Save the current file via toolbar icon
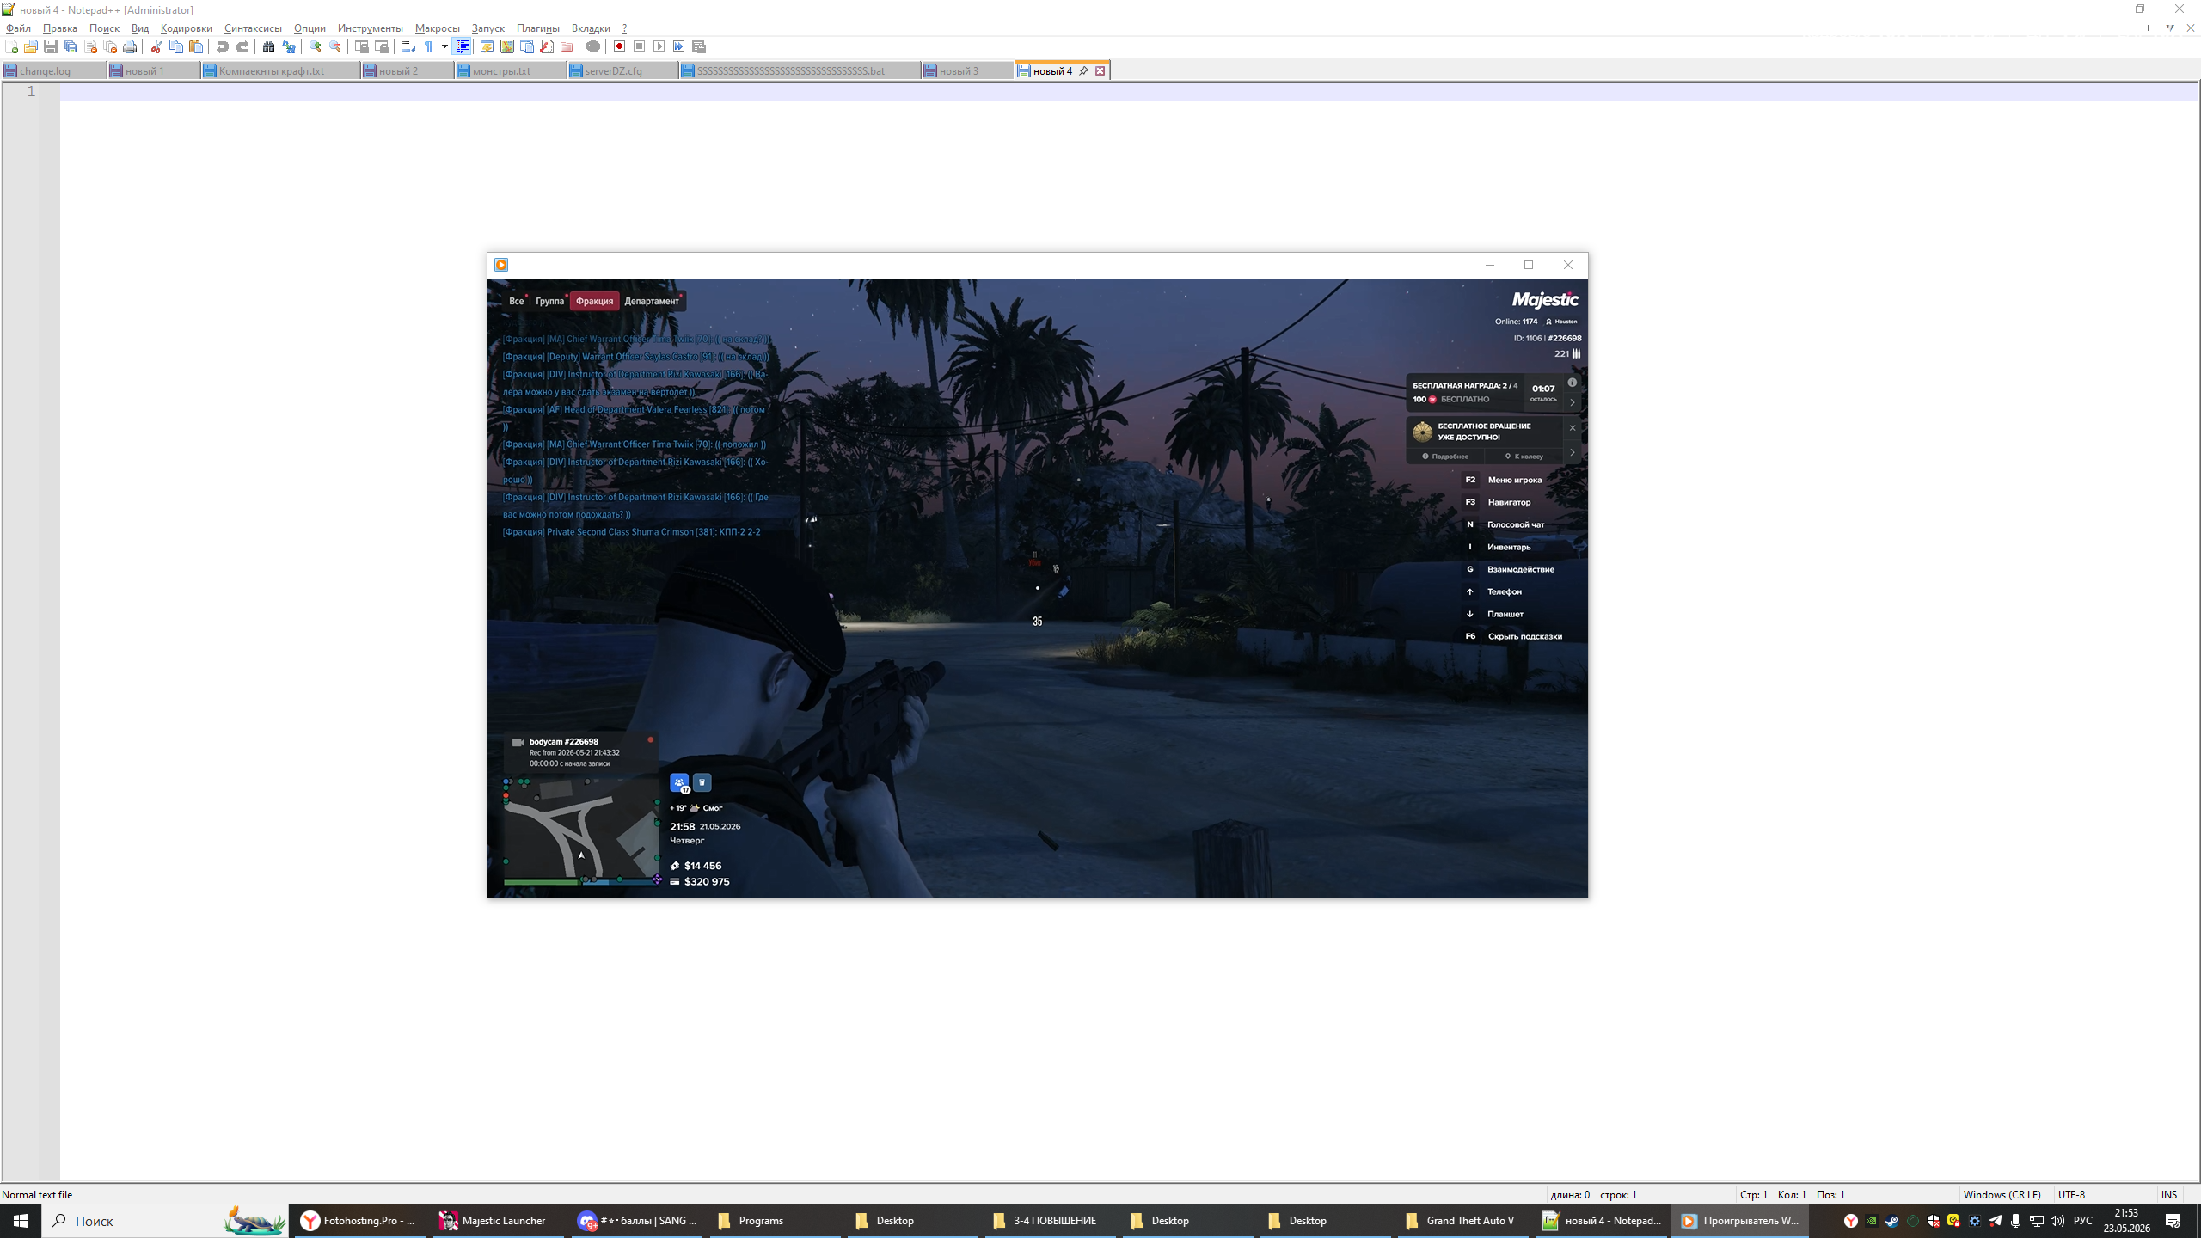Viewport: 2201px width, 1238px height. pos(51,46)
